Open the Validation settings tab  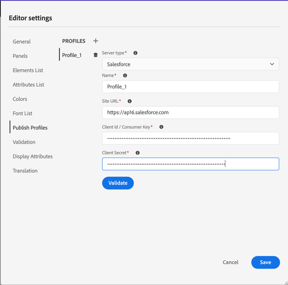tap(24, 142)
